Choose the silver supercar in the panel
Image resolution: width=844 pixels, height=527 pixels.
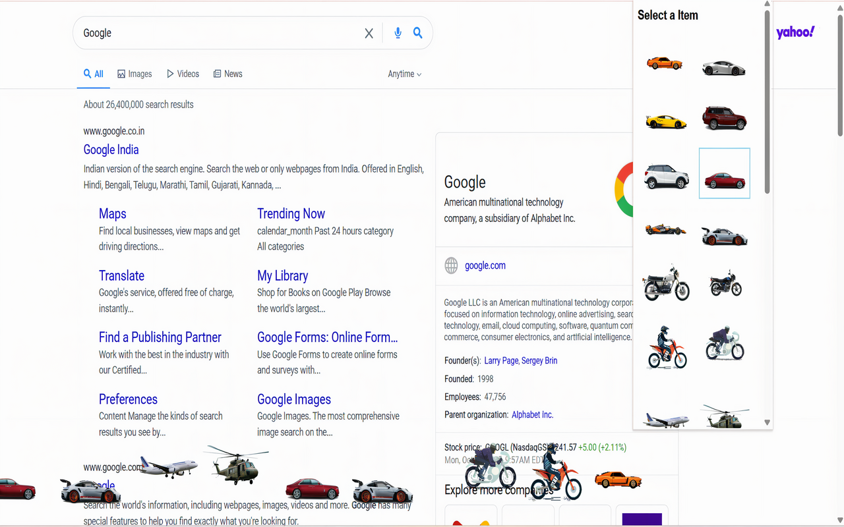click(x=723, y=67)
